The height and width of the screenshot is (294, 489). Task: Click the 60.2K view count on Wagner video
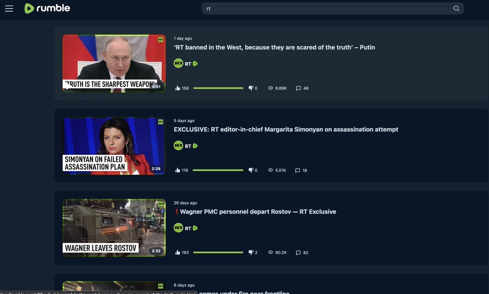pyautogui.click(x=278, y=253)
